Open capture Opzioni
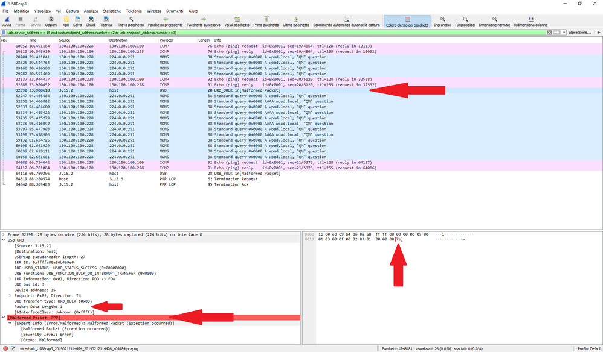This screenshot has height=352, width=603. pyautogui.click(x=51, y=22)
